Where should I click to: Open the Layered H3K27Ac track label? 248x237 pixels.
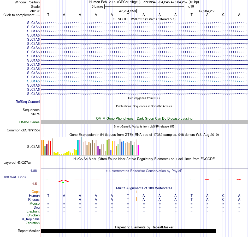pyautogui.click(x=17, y=163)
